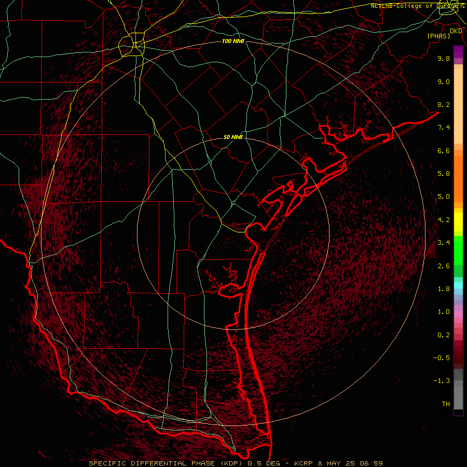Click the 5.0 scale value

[444, 197]
